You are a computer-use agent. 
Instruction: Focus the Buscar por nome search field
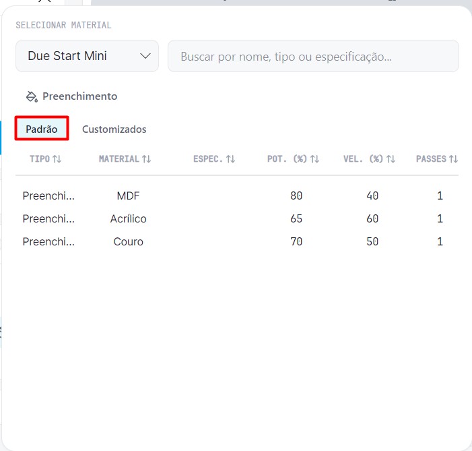pyautogui.click(x=313, y=56)
